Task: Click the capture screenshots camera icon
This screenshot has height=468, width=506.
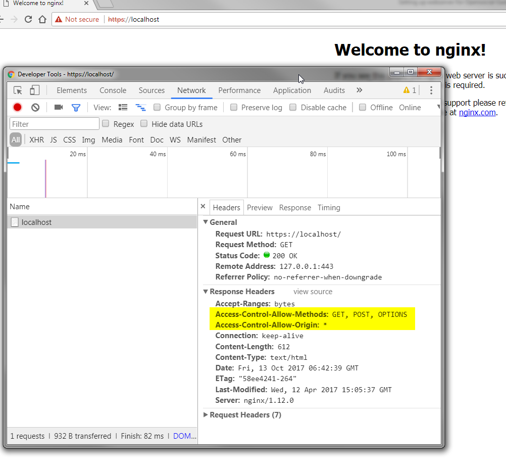Action: (x=59, y=107)
